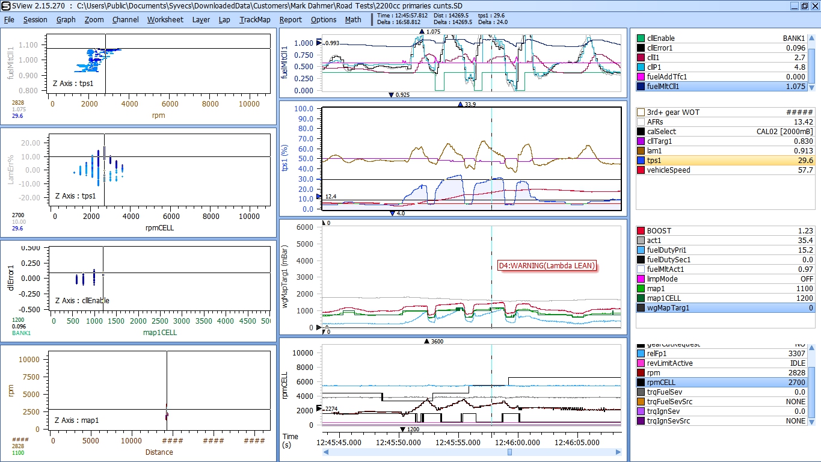
Task: Open the Lap menu
Action: (224, 19)
